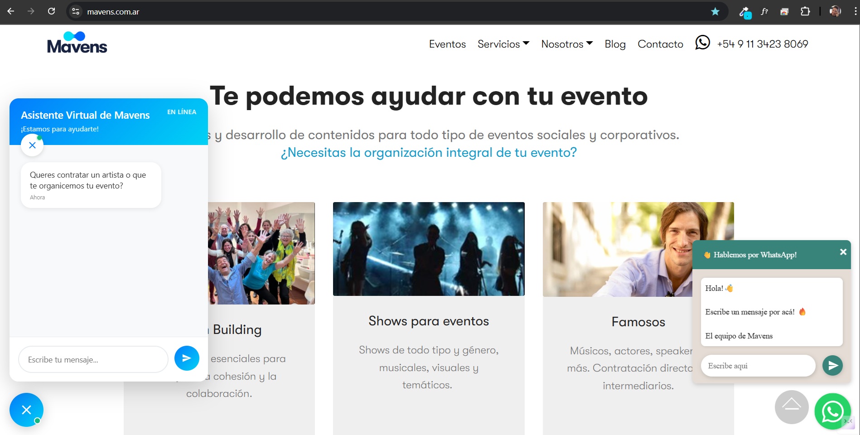
Task: Reload the page
Action: 52,11
